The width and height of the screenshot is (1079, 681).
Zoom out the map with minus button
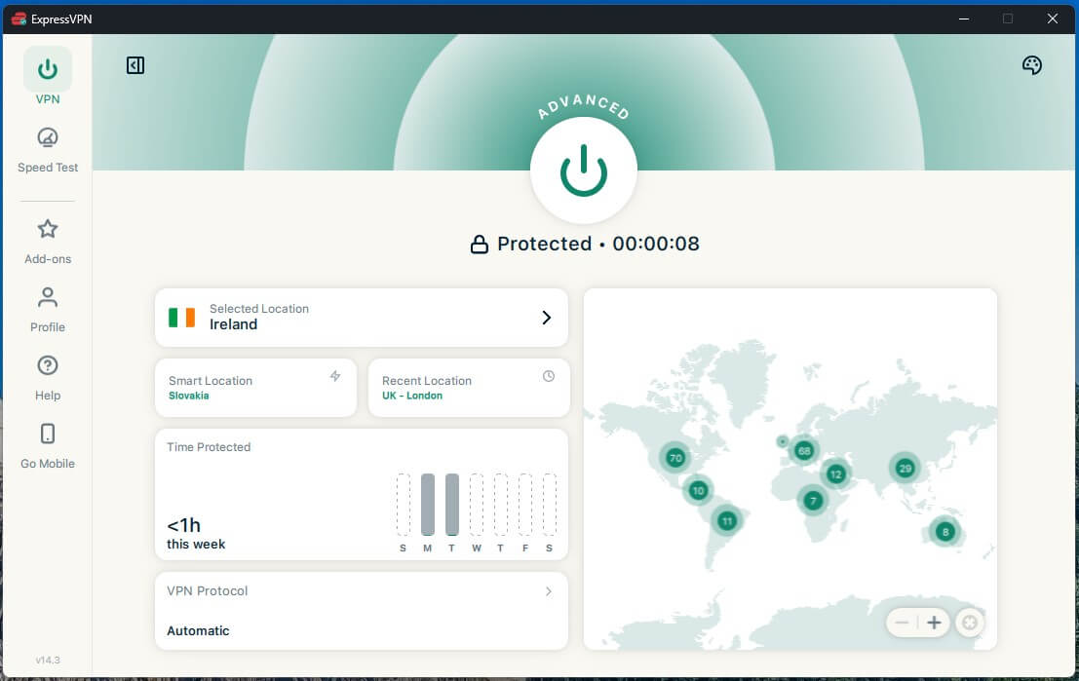click(902, 623)
